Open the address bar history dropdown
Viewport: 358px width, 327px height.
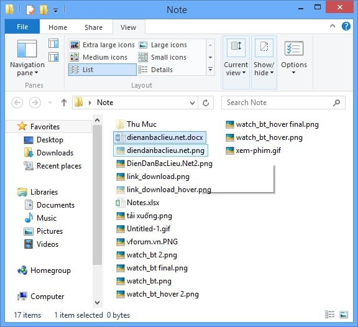tap(192, 103)
